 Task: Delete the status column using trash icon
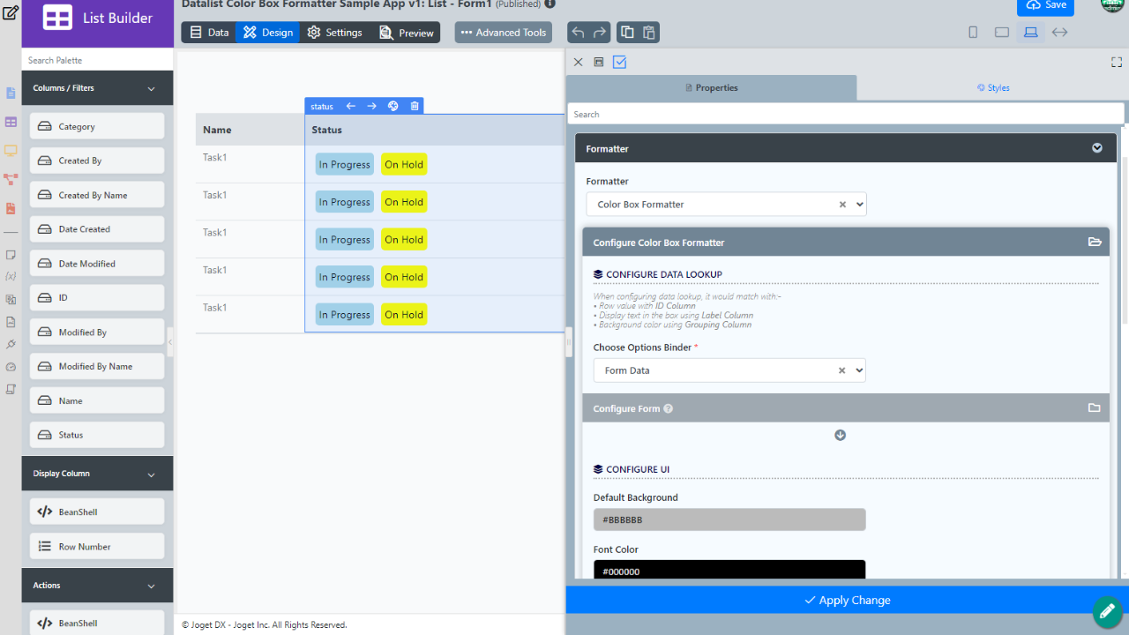(x=415, y=106)
